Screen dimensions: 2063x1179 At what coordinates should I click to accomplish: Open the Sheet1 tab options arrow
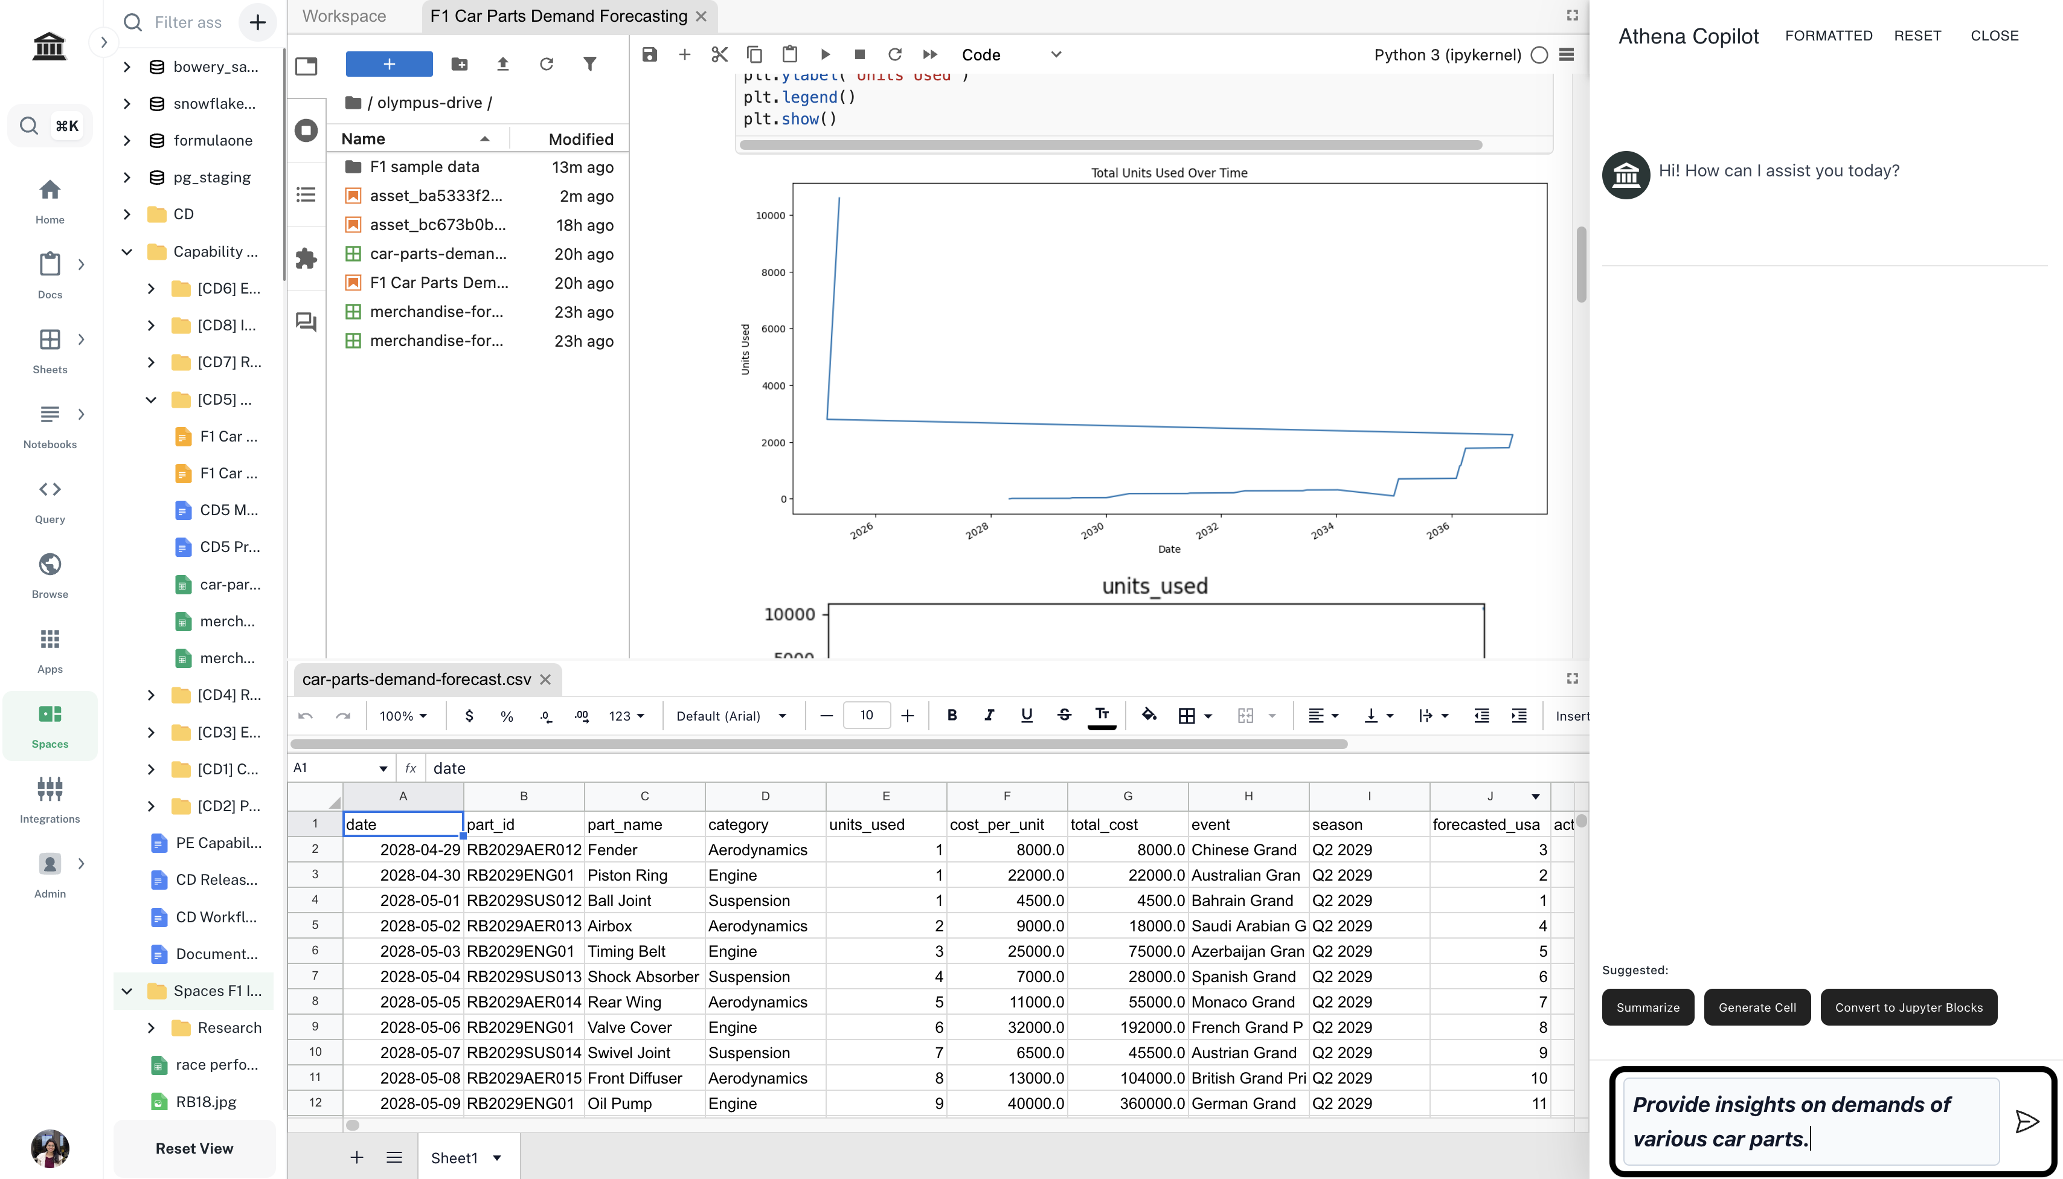point(497,1158)
